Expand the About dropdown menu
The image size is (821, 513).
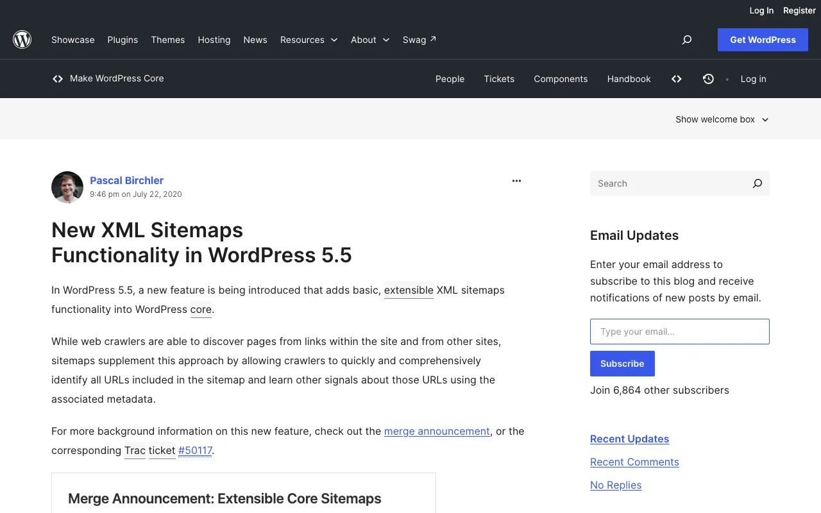point(370,40)
